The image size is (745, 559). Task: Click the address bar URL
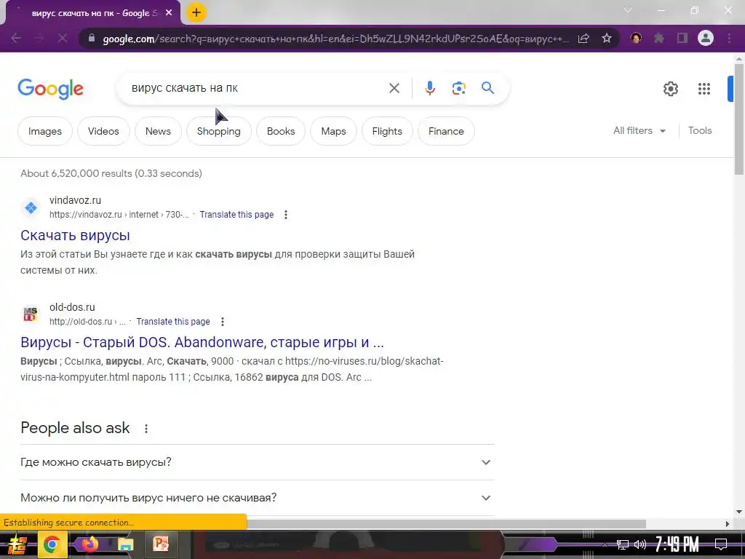[335, 39]
